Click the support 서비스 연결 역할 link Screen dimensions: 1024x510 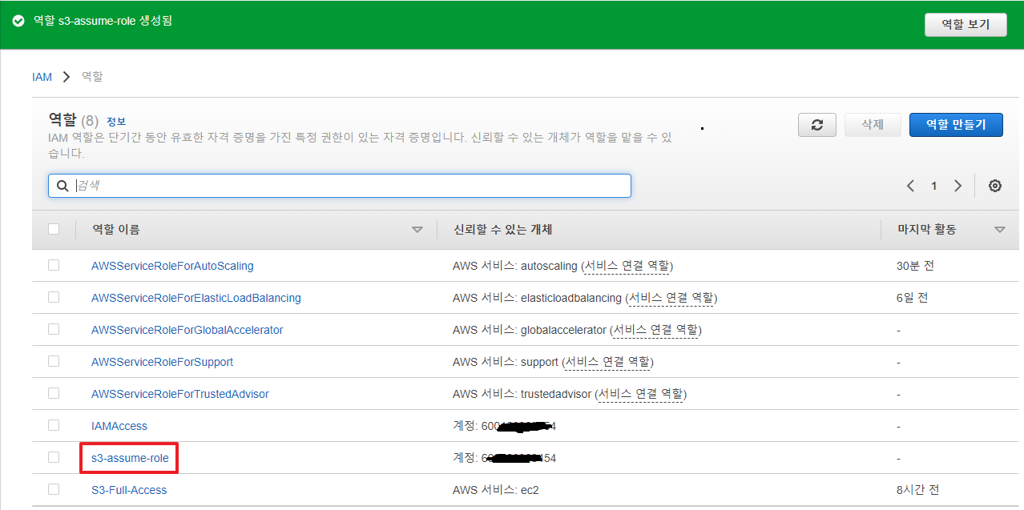click(607, 362)
